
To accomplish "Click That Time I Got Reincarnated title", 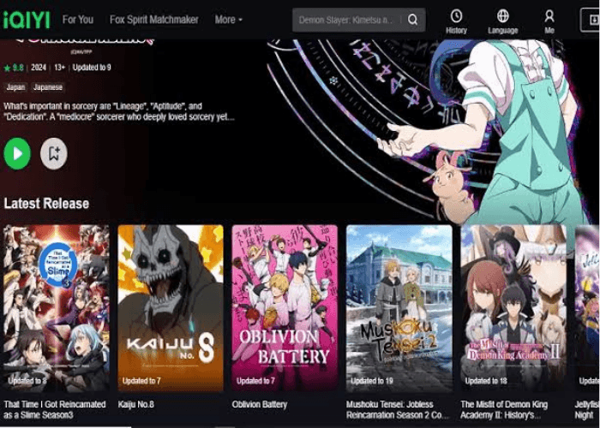I will (55, 410).
